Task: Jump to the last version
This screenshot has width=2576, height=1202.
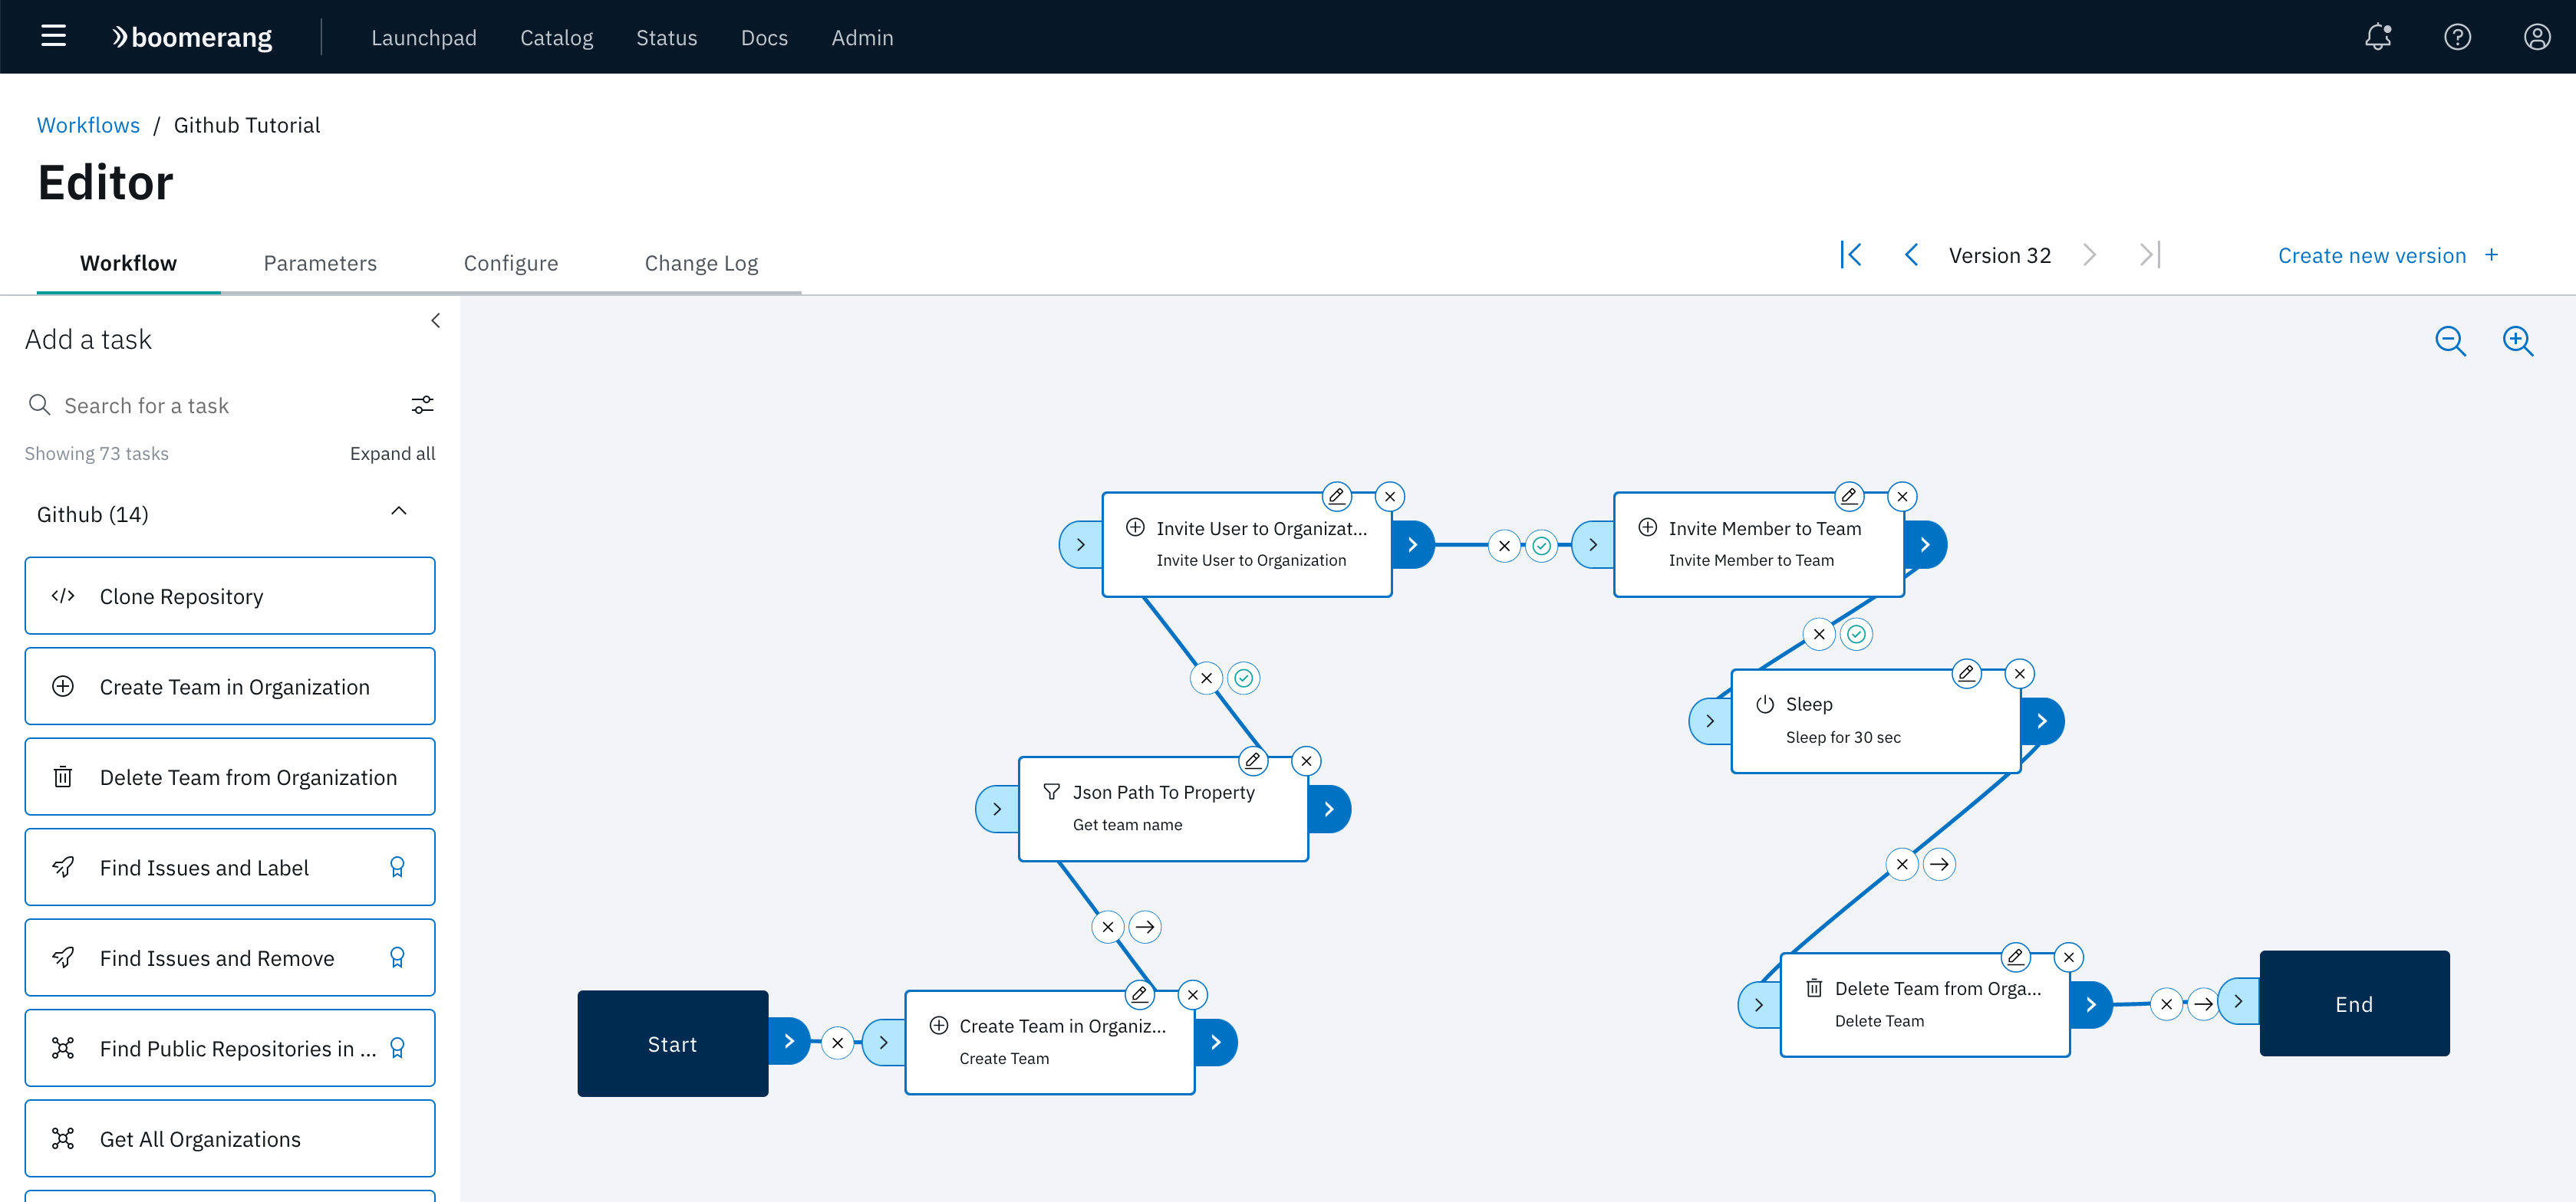Action: tap(2150, 255)
